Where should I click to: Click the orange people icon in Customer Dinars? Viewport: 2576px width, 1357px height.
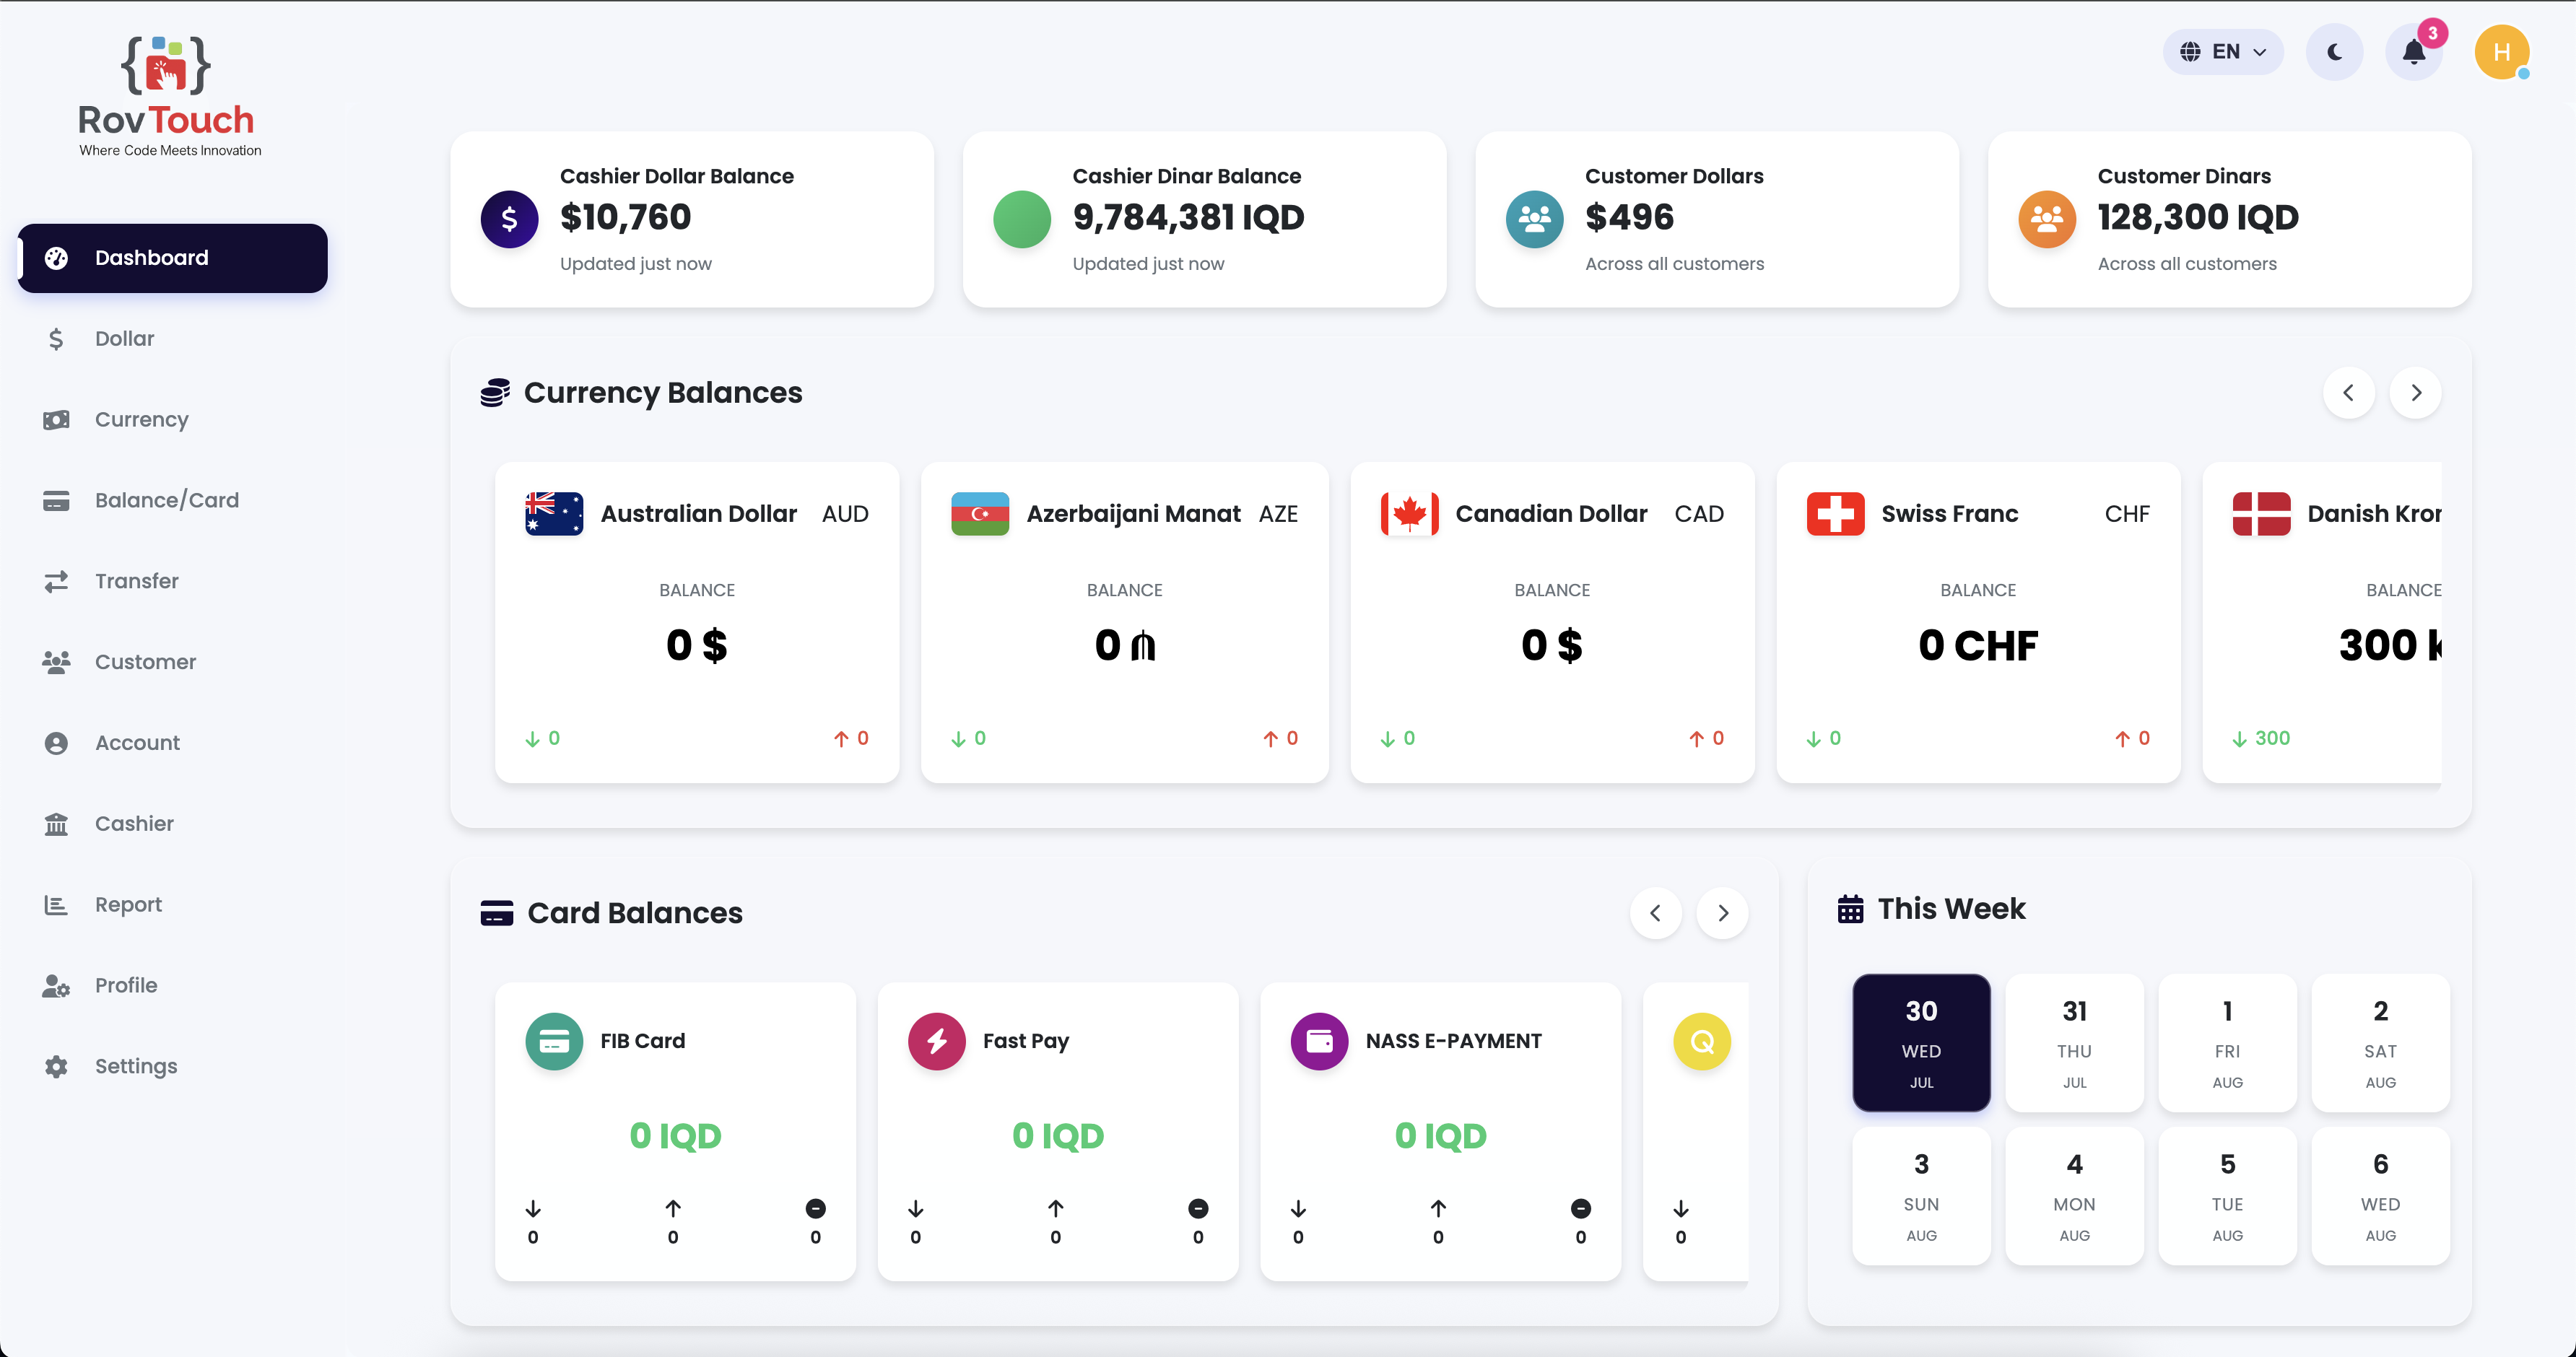2047,219
